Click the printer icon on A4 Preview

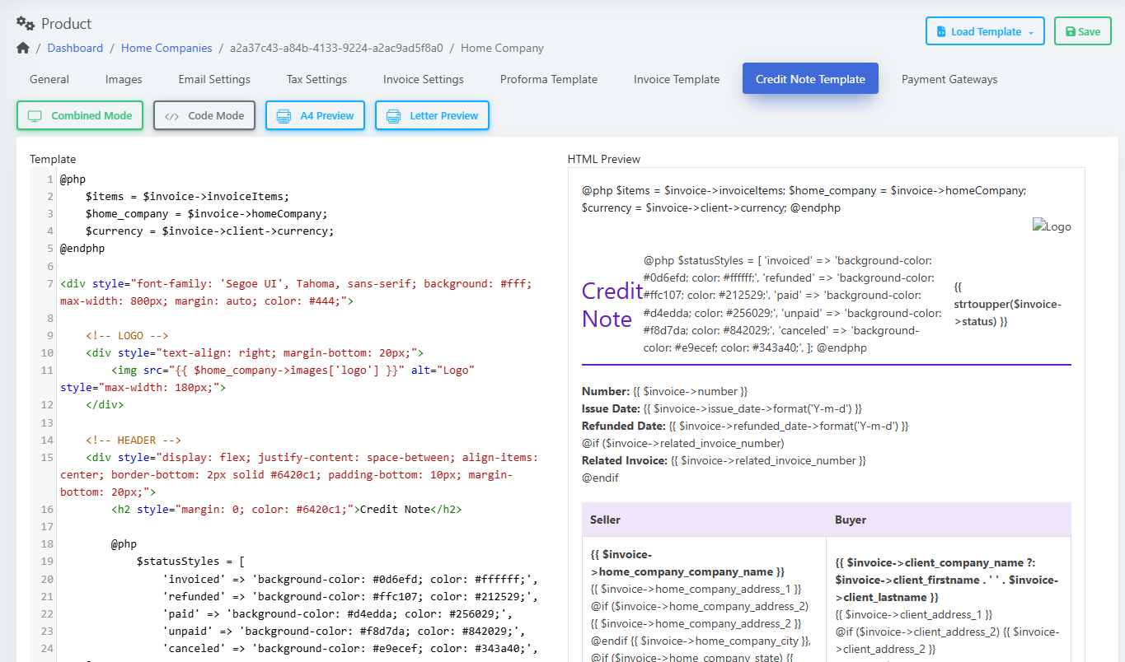coord(284,116)
